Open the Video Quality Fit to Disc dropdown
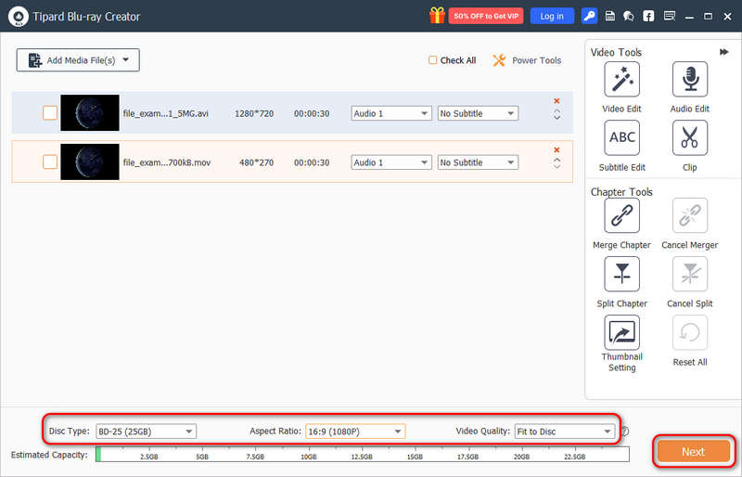 coord(565,432)
